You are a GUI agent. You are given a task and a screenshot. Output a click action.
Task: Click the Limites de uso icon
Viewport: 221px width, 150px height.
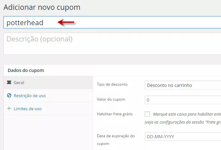point(9,109)
